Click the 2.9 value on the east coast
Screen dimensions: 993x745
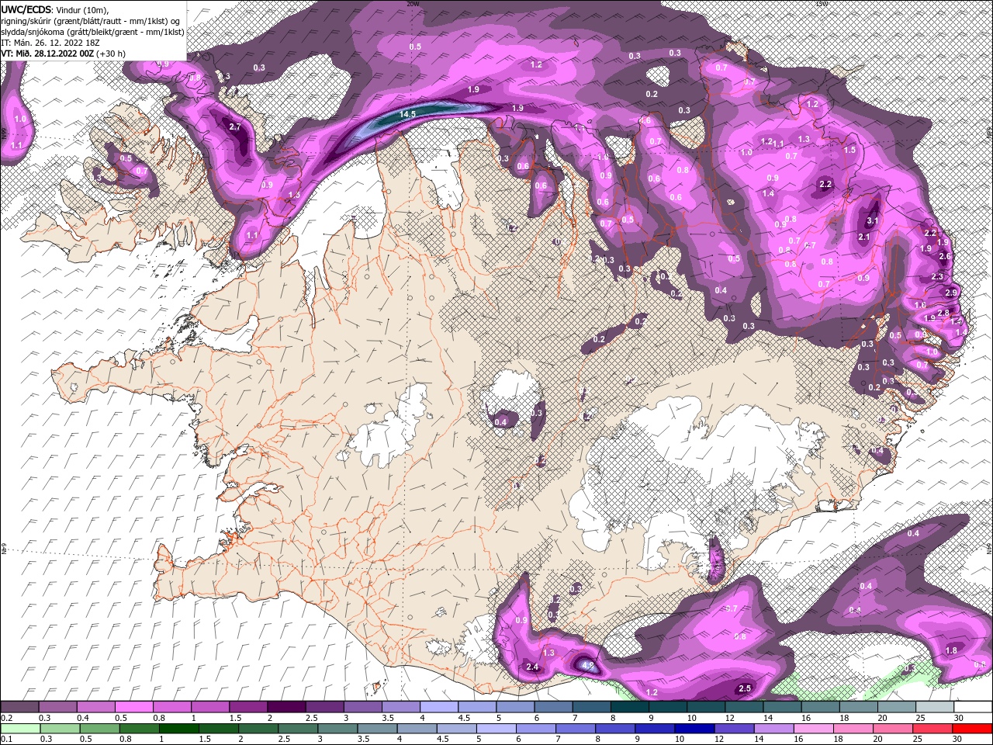point(952,293)
